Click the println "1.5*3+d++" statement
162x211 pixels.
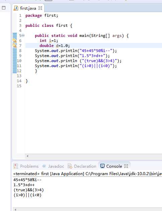(72, 56)
